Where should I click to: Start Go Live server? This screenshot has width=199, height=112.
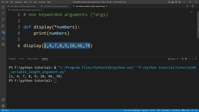click(186, 110)
